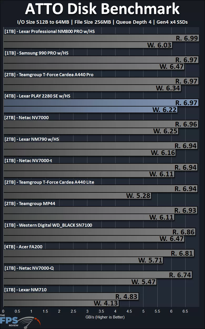Click the R. 6.99 read value
The width and height of the screenshot is (205, 329).
click(187, 38)
